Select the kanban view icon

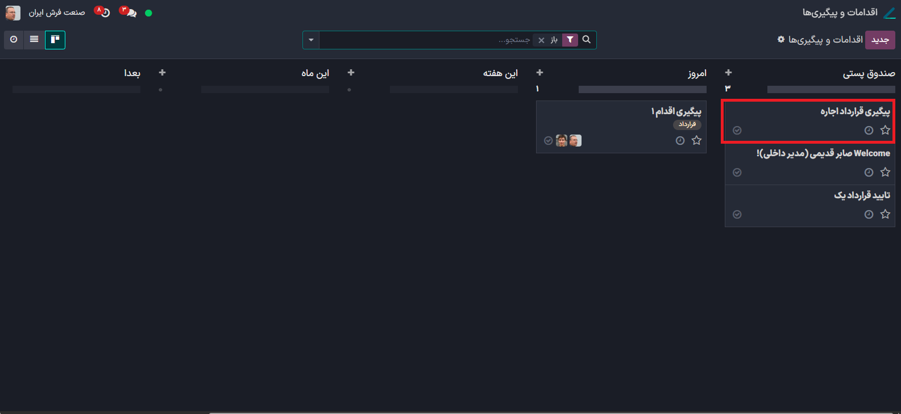click(x=55, y=40)
